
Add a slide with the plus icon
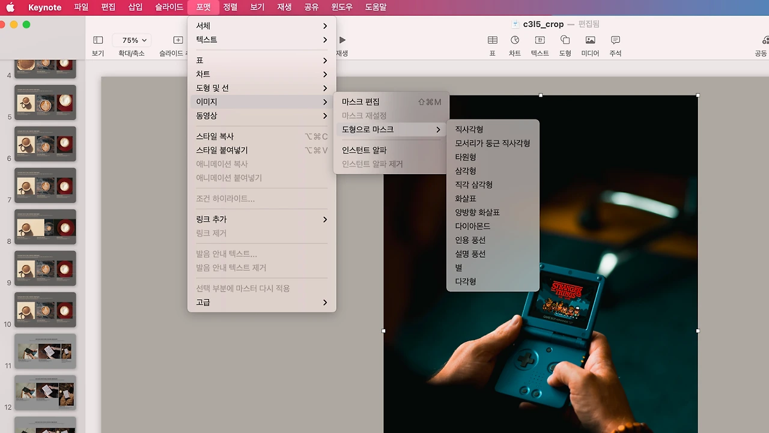coord(178,40)
